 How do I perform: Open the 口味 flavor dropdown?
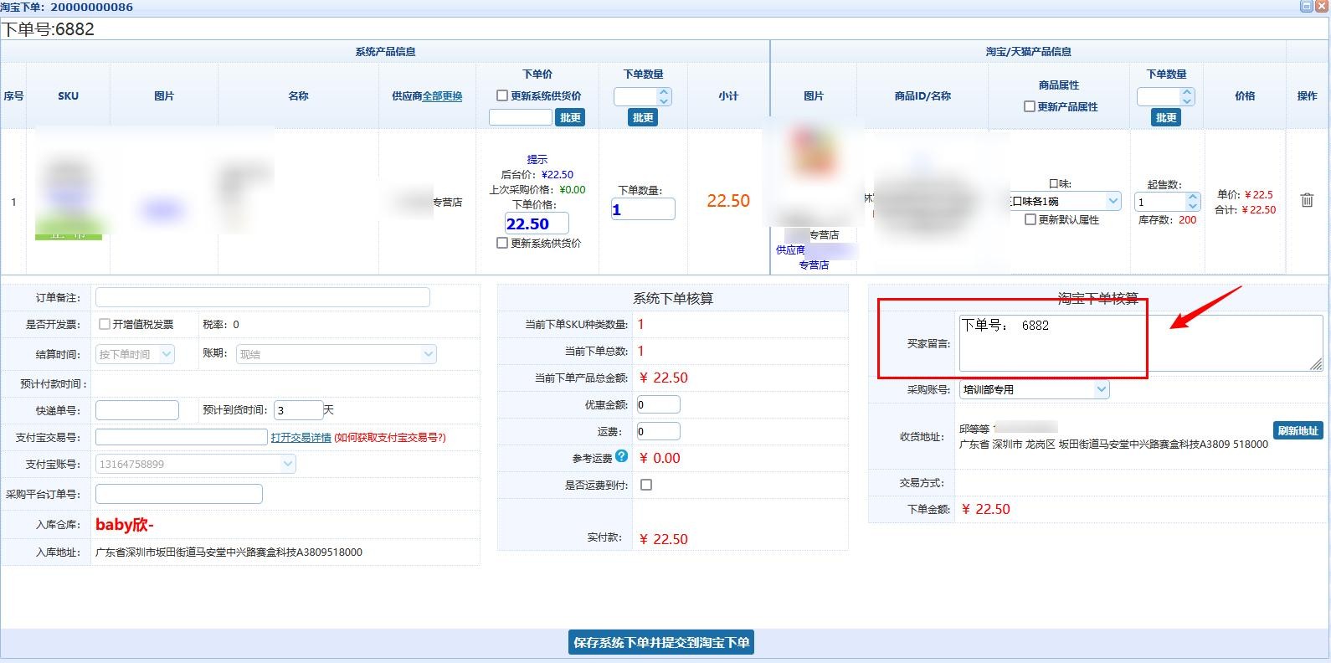point(1113,201)
